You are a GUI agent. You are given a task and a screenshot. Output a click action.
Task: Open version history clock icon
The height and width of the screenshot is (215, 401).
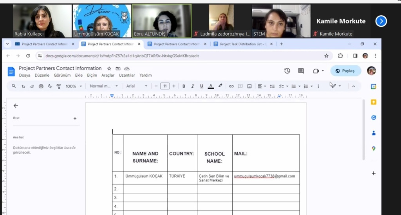point(287,71)
